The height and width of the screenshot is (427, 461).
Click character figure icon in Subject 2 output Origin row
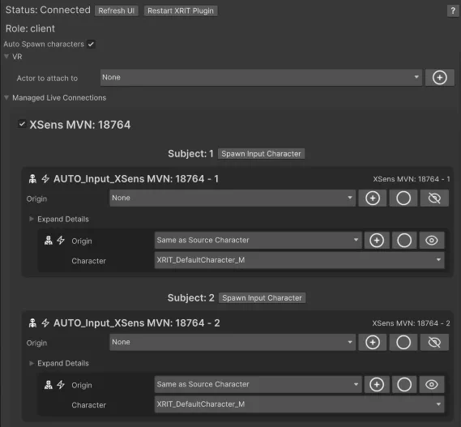[x=49, y=384]
